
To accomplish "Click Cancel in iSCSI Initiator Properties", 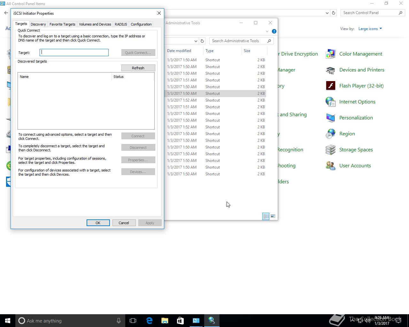I will pyautogui.click(x=124, y=223).
